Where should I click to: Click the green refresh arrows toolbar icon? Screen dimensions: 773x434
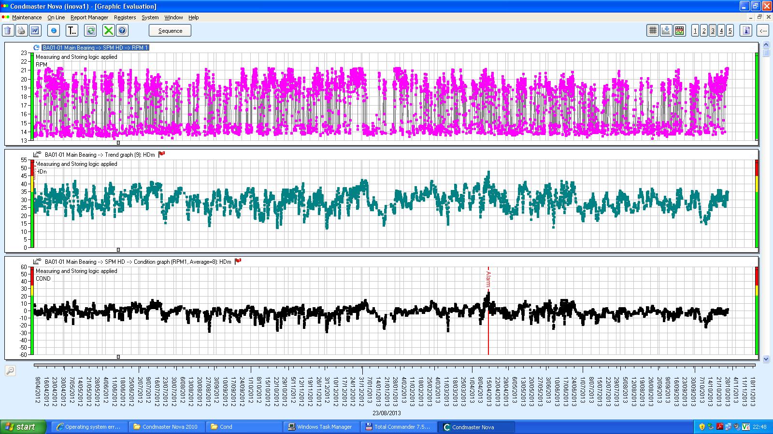(90, 31)
